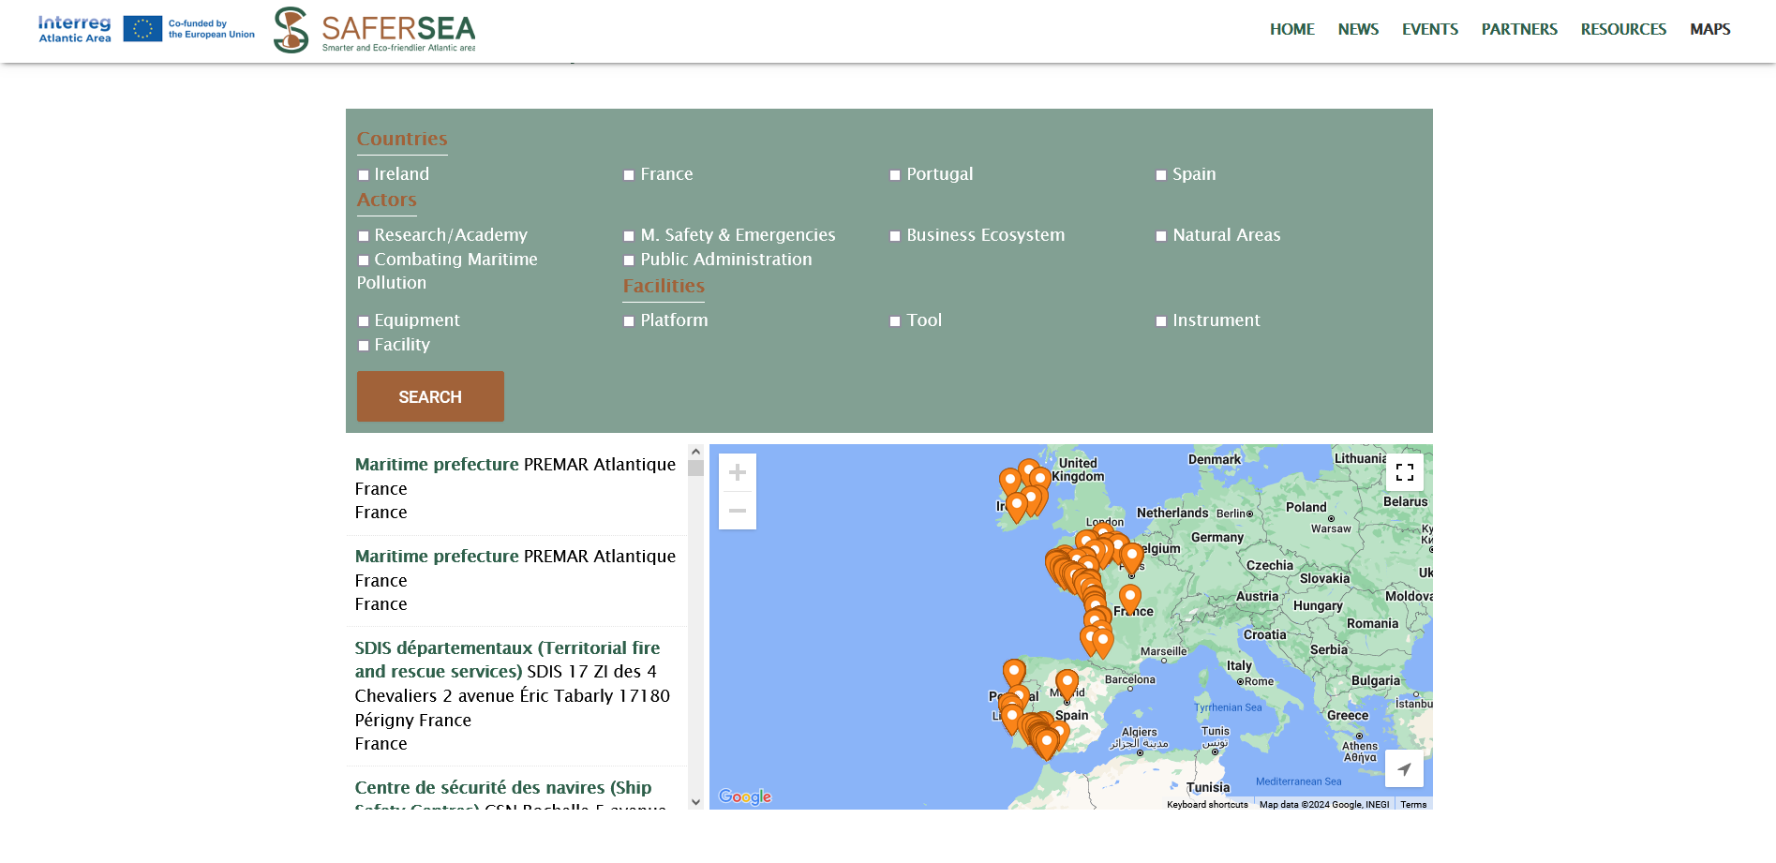The height and width of the screenshot is (863, 1776).
Task: Check the Facility checkbox
Action: point(364,346)
